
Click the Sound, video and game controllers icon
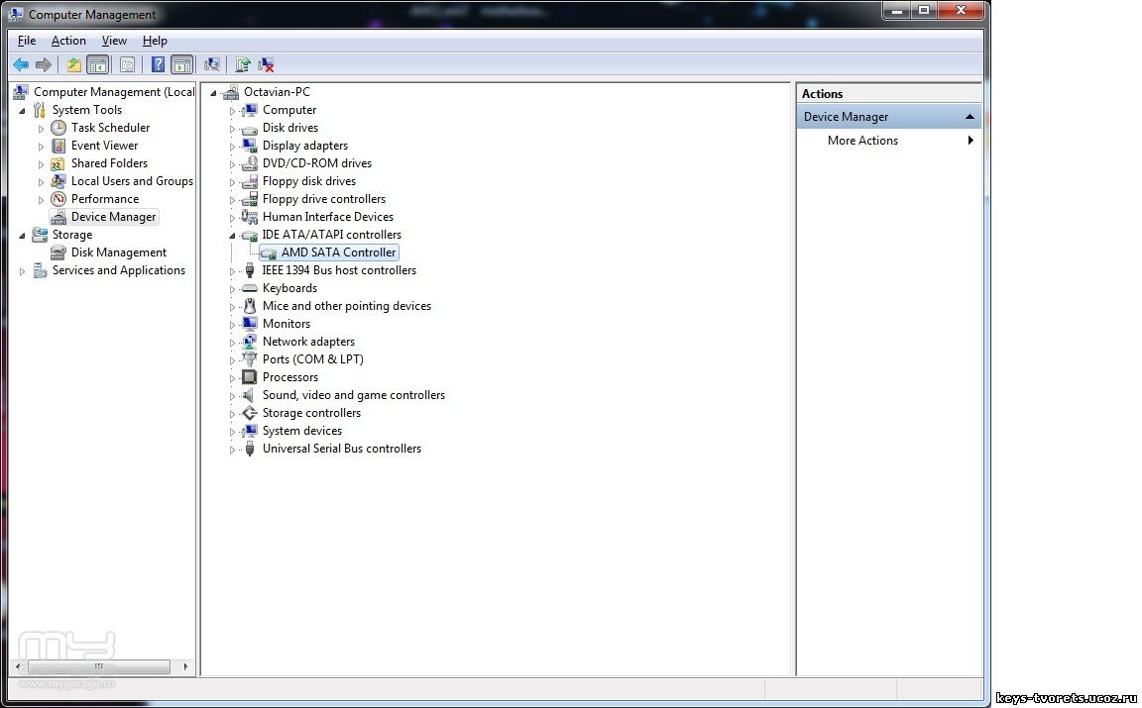[249, 395]
